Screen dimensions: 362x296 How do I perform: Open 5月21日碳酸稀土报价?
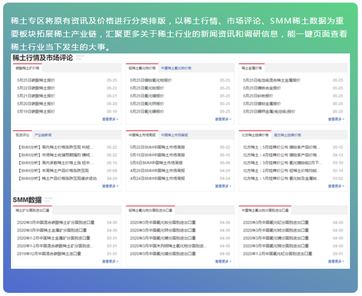point(36,96)
